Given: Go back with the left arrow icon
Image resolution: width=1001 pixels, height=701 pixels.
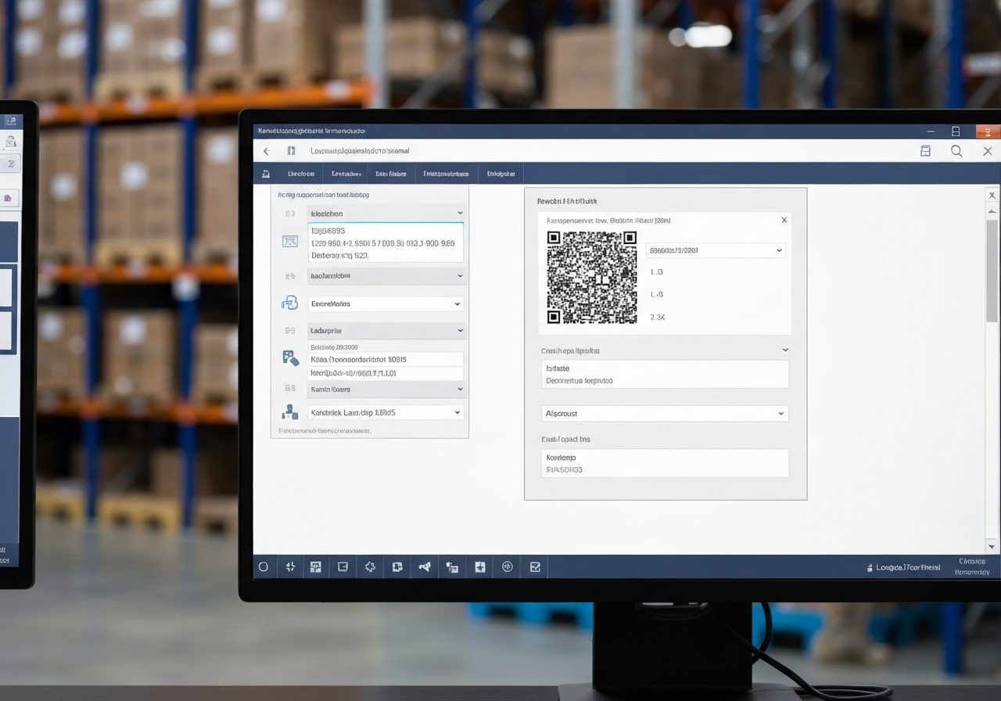Looking at the screenshot, I should (x=266, y=151).
